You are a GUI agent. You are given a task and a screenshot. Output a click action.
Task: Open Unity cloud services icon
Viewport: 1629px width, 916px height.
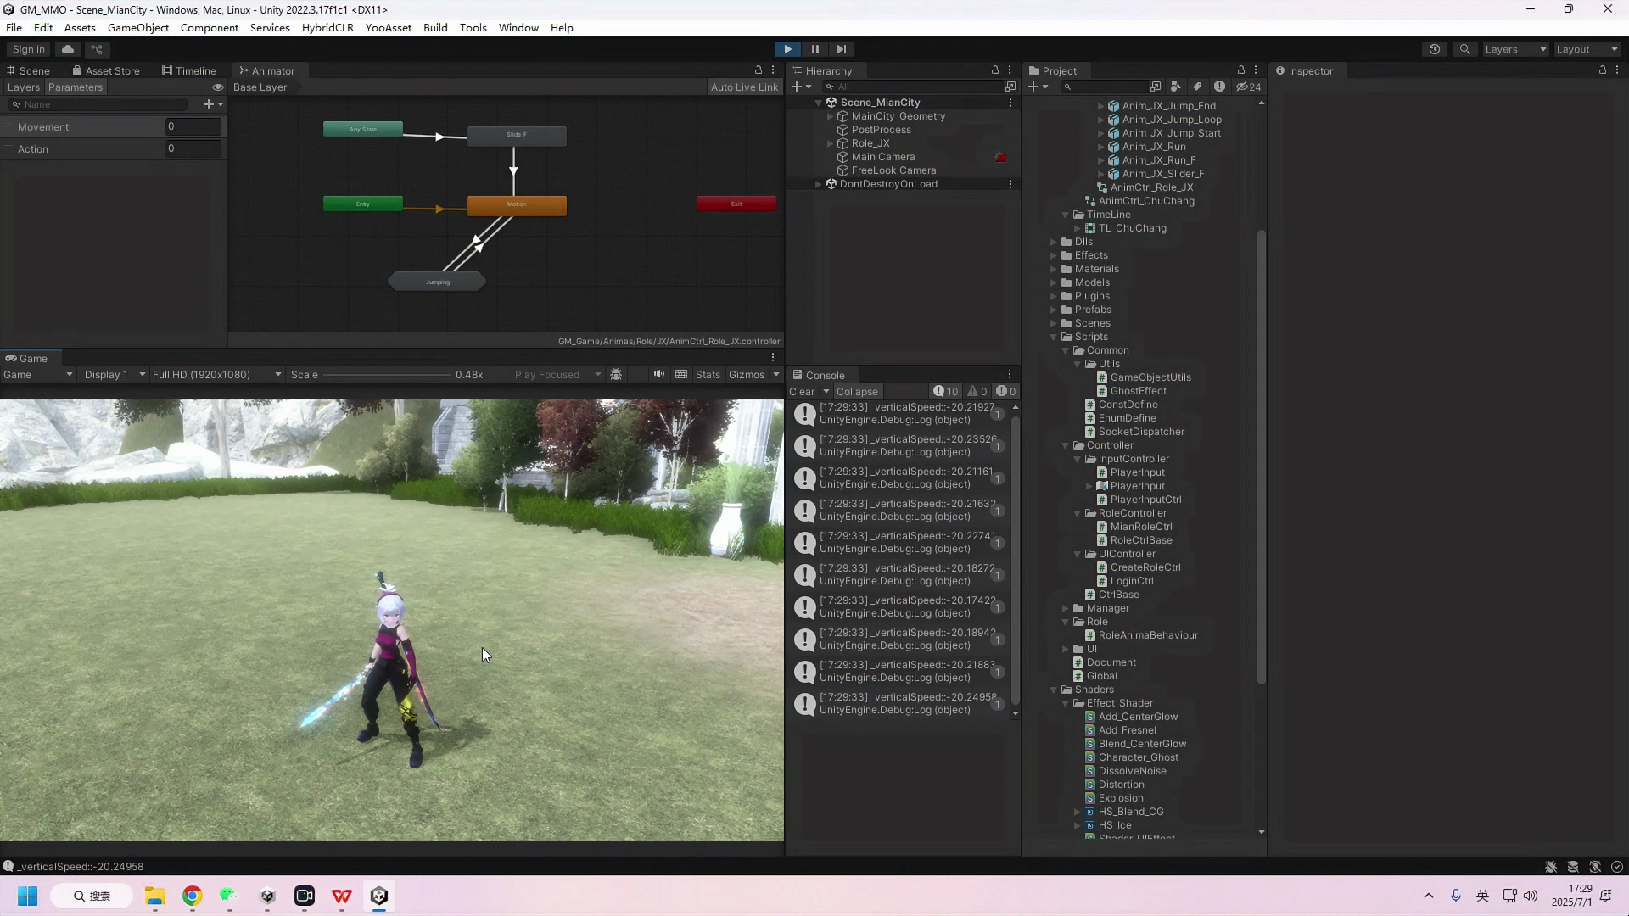point(68,49)
